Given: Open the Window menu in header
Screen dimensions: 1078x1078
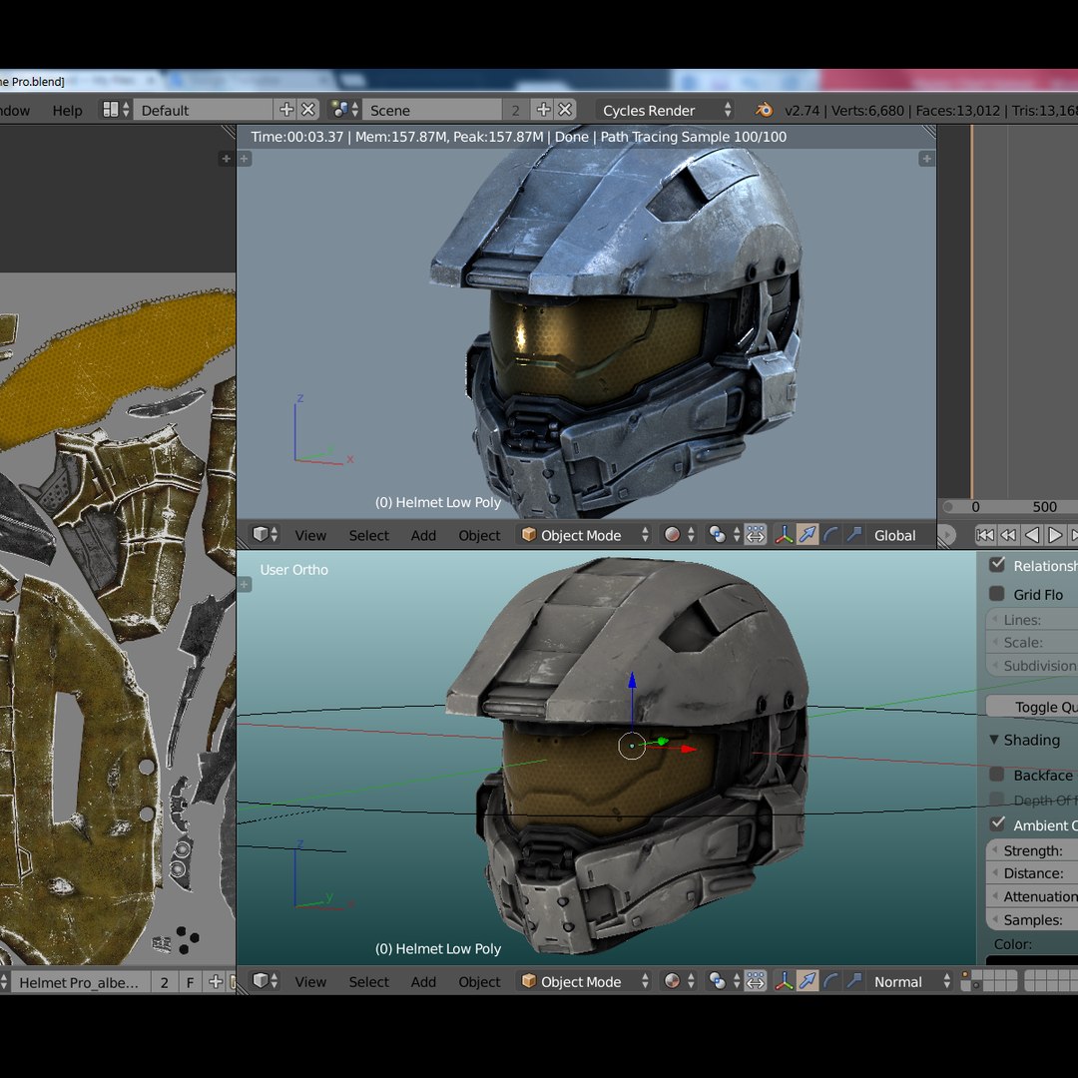Looking at the screenshot, I should pyautogui.click(x=14, y=110).
